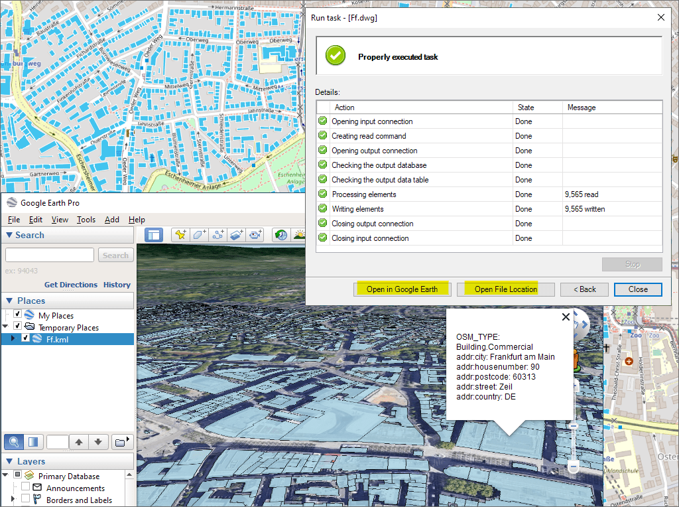This screenshot has height=507, width=679.
Task: Click the Add folder icon in Places
Action: (x=121, y=442)
